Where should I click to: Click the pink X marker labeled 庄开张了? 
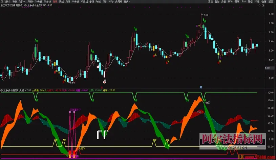(x=70, y=112)
